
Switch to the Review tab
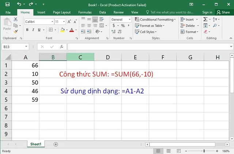118,12
